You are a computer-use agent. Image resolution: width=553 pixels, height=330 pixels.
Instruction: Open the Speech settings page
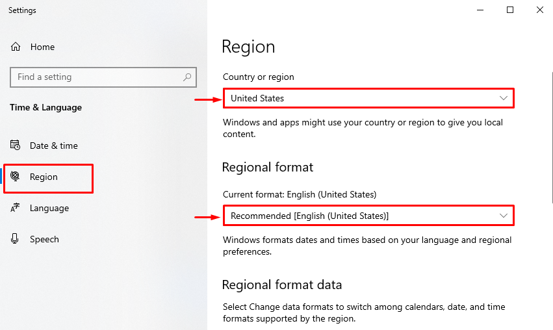point(44,239)
